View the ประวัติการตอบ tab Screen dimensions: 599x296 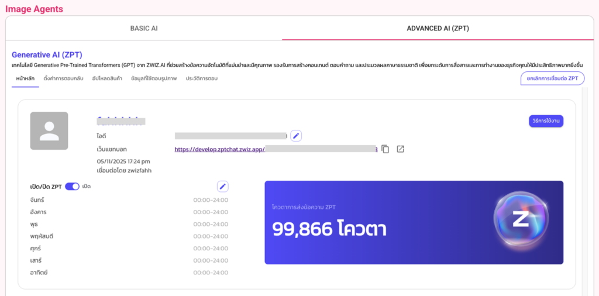pos(202,78)
